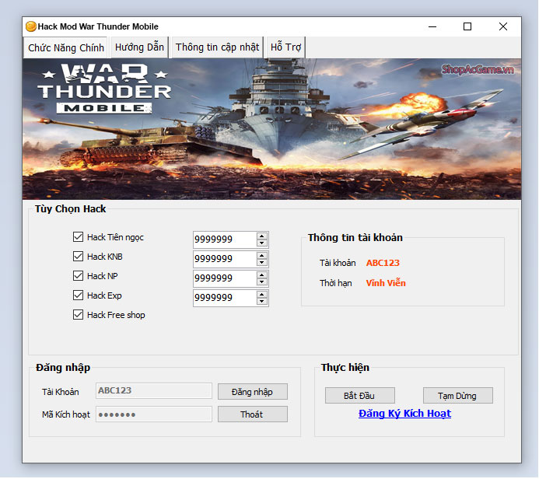The image size is (539, 479).
Task: Click the down arrow of Hack KNB spinner
Action: (x=262, y=263)
